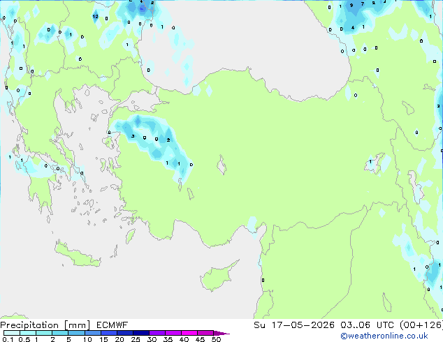Click the 30 to 35 mm purple swatch

tap(157, 333)
